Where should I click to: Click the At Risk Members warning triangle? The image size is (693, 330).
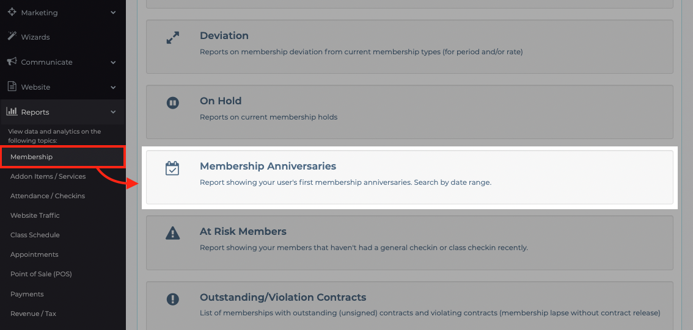tap(172, 232)
